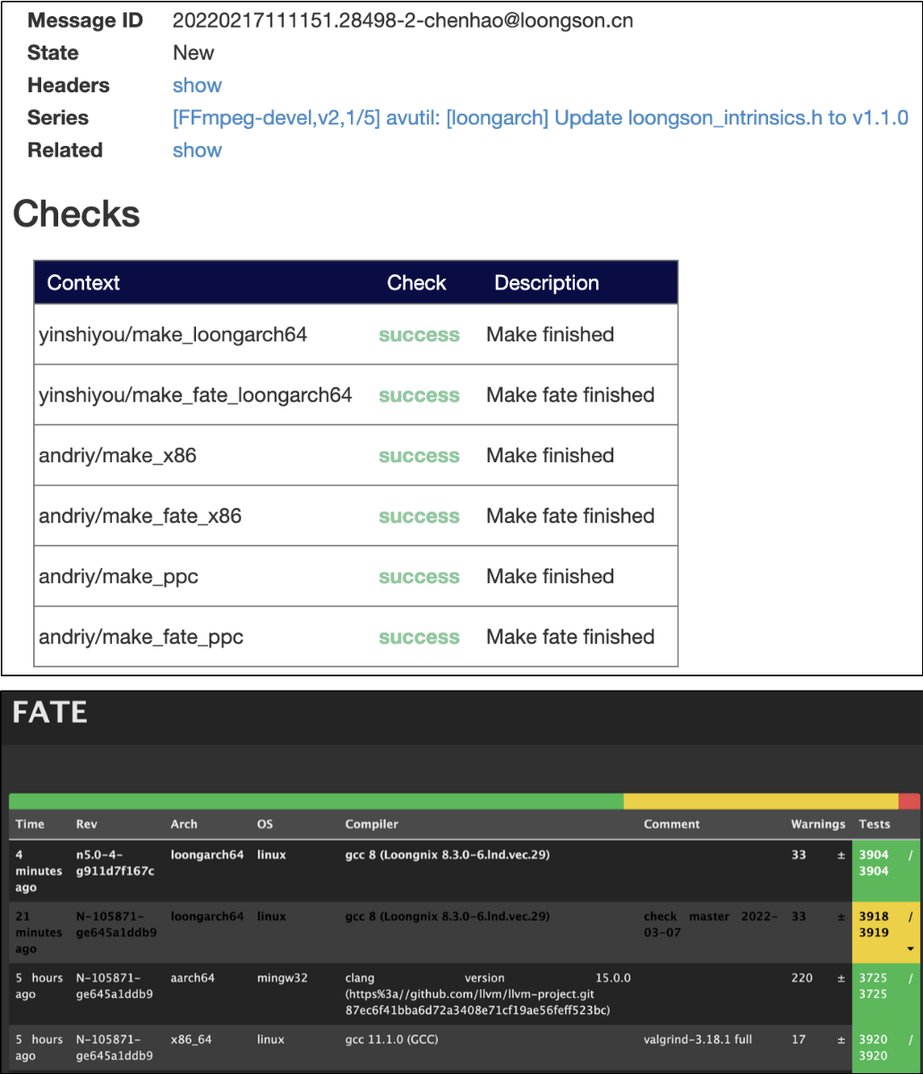Click the success status for yinshiyou/make_loongarch64
The image size is (923, 1074).
coord(418,334)
